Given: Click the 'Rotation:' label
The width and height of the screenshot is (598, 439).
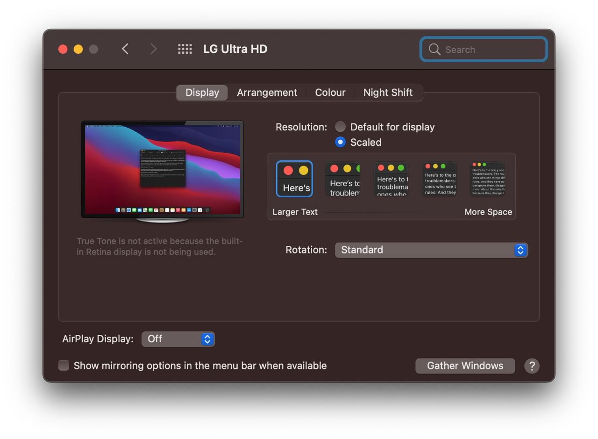Looking at the screenshot, I should (x=306, y=250).
